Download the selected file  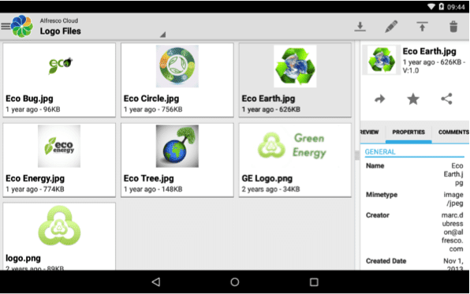[x=360, y=27]
